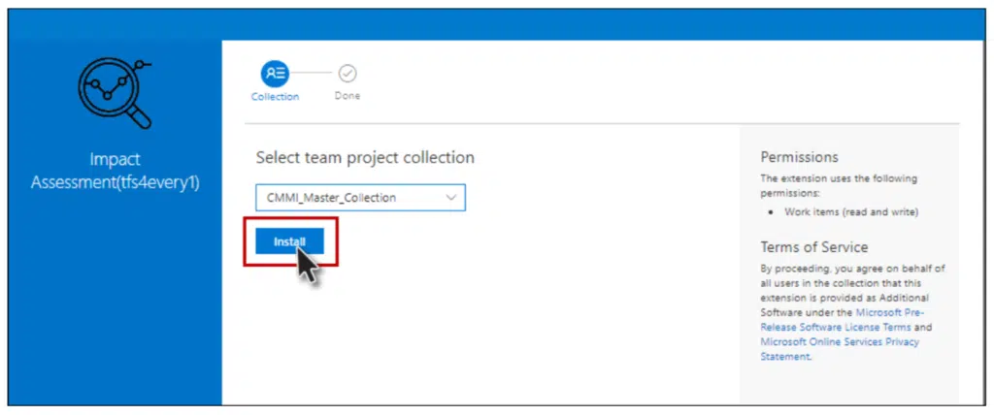The height and width of the screenshot is (415, 994).
Task: Click the Permissions heading
Action: (799, 157)
